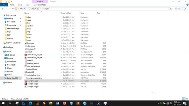Screen dimensions: 189x106
Task: Select Quick access in navigation pane
Action: pos(11,15)
